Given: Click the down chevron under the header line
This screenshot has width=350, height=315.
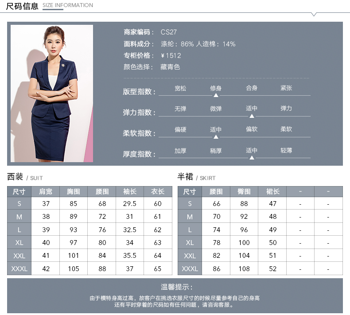Looking at the screenshot, I should point(314,15).
